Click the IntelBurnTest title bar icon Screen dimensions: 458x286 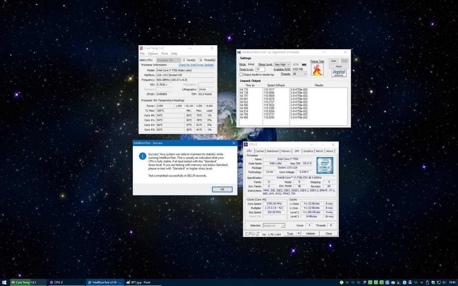[x=239, y=52]
